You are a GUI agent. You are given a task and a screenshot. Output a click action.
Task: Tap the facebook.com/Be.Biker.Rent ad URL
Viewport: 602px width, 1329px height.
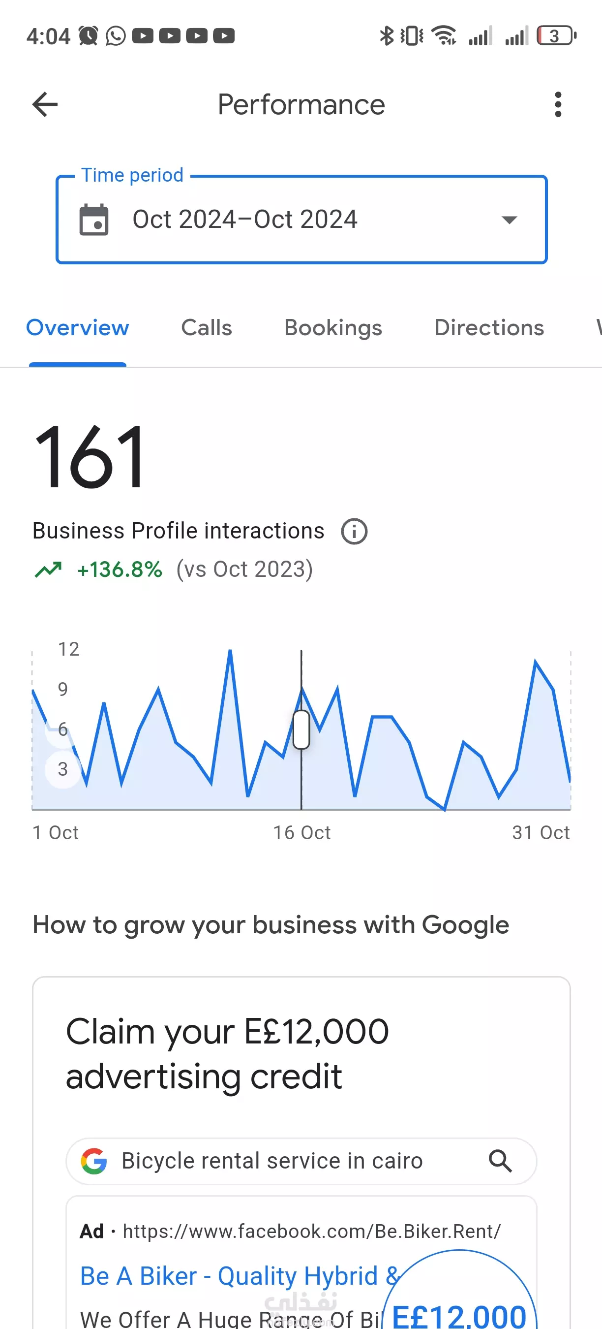point(311,1232)
